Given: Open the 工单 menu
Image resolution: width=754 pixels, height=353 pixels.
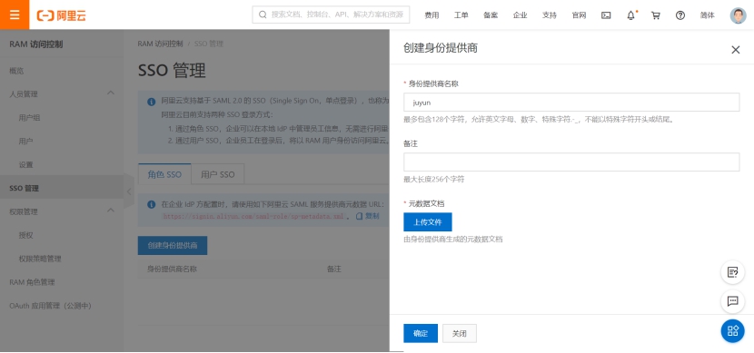Looking at the screenshot, I should coord(461,15).
